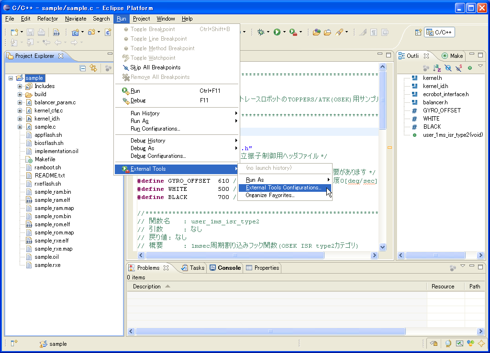This screenshot has height=353, width=490.
Task: Open the Project menu
Action: [141, 19]
